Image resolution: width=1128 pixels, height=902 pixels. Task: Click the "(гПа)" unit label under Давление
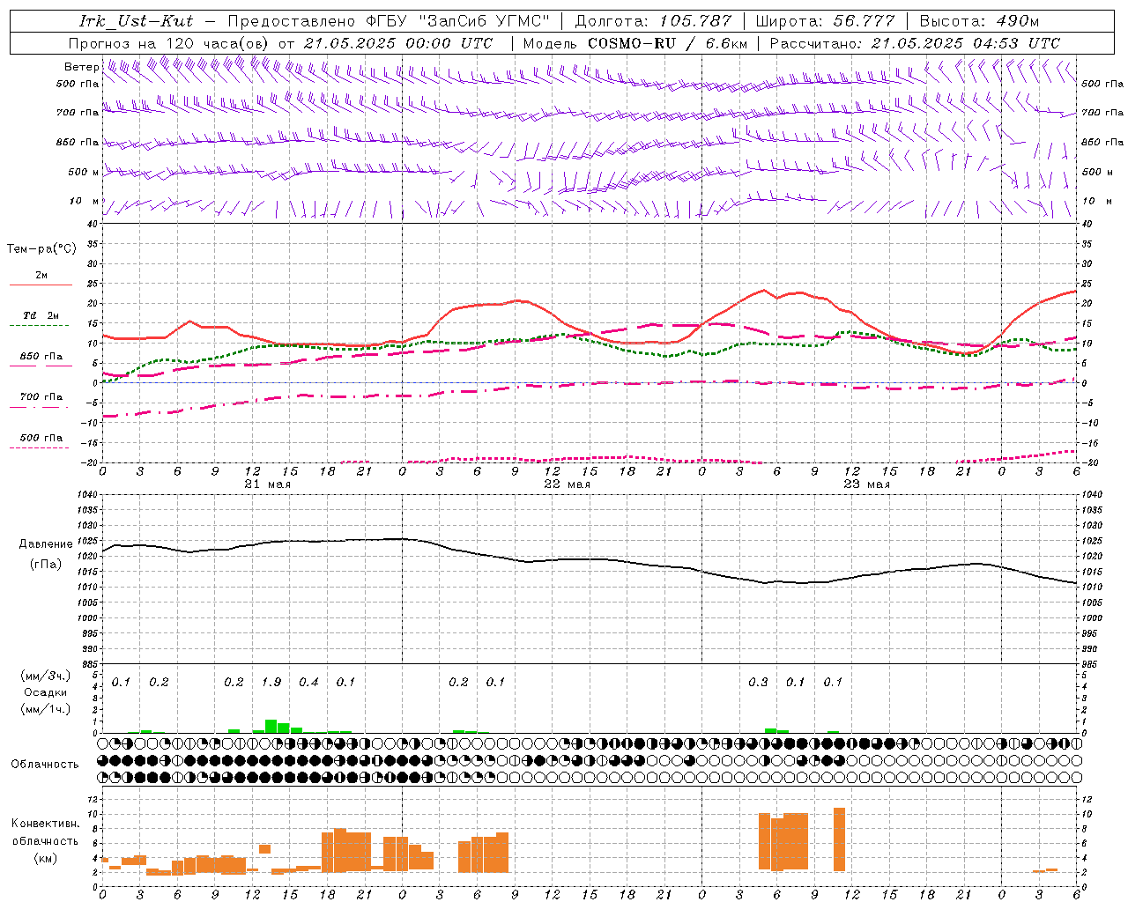pos(46,565)
